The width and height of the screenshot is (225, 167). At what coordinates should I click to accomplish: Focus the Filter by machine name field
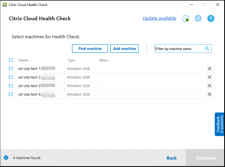179,49
